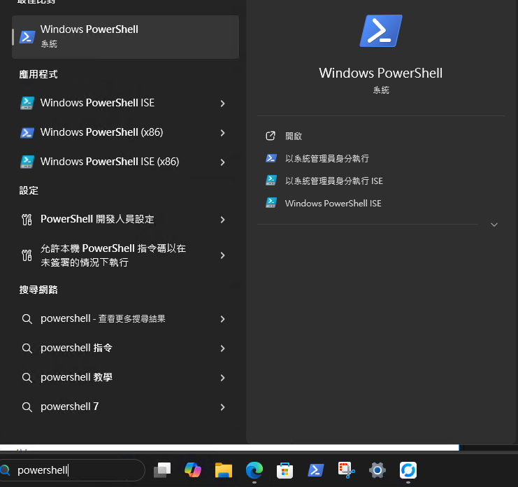Open Settings gear from taskbar

click(377, 470)
